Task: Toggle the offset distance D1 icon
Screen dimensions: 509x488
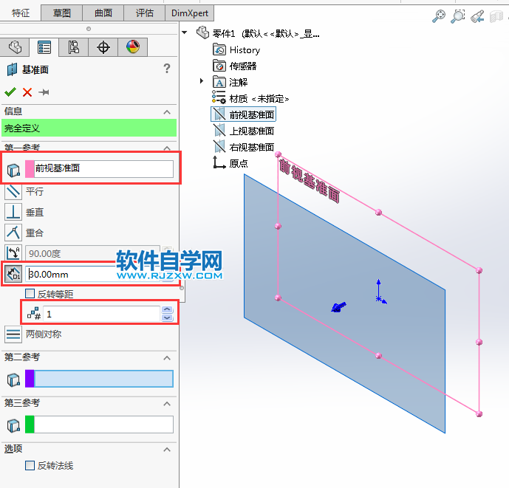Action: click(x=13, y=274)
